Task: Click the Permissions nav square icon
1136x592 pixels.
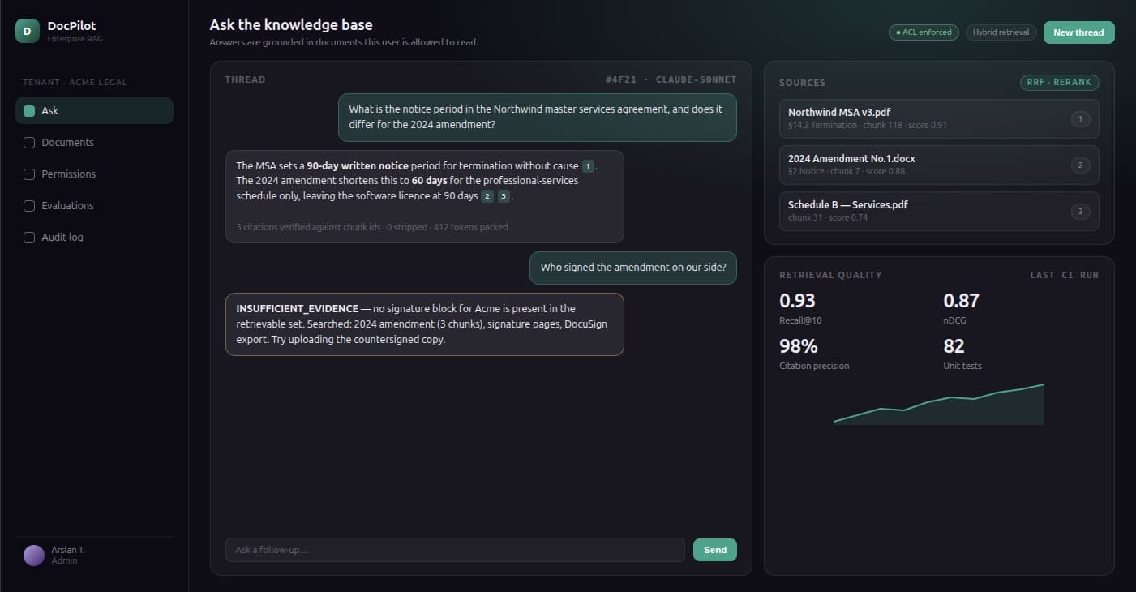Action: pyautogui.click(x=29, y=174)
